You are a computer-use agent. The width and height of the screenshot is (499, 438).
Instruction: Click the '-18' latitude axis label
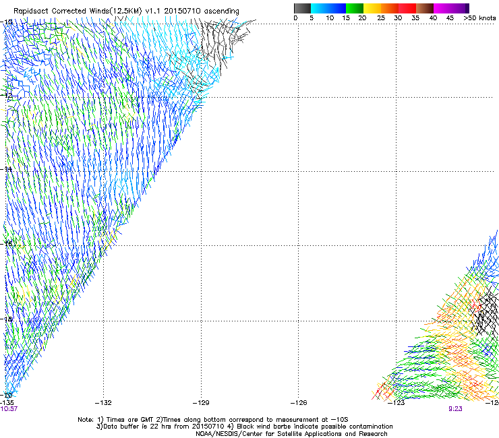[x=7, y=319]
